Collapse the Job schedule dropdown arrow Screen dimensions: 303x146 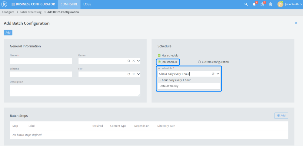point(218,74)
